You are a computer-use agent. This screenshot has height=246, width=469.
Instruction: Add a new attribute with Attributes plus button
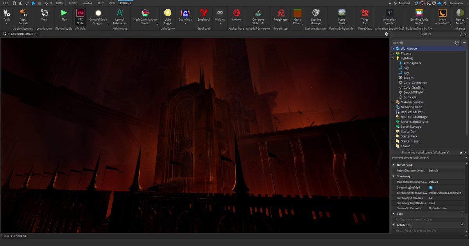[462, 225]
